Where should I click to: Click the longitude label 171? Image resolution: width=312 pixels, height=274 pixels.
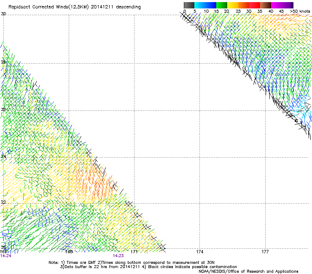pyautogui.click(x=134, y=252)
